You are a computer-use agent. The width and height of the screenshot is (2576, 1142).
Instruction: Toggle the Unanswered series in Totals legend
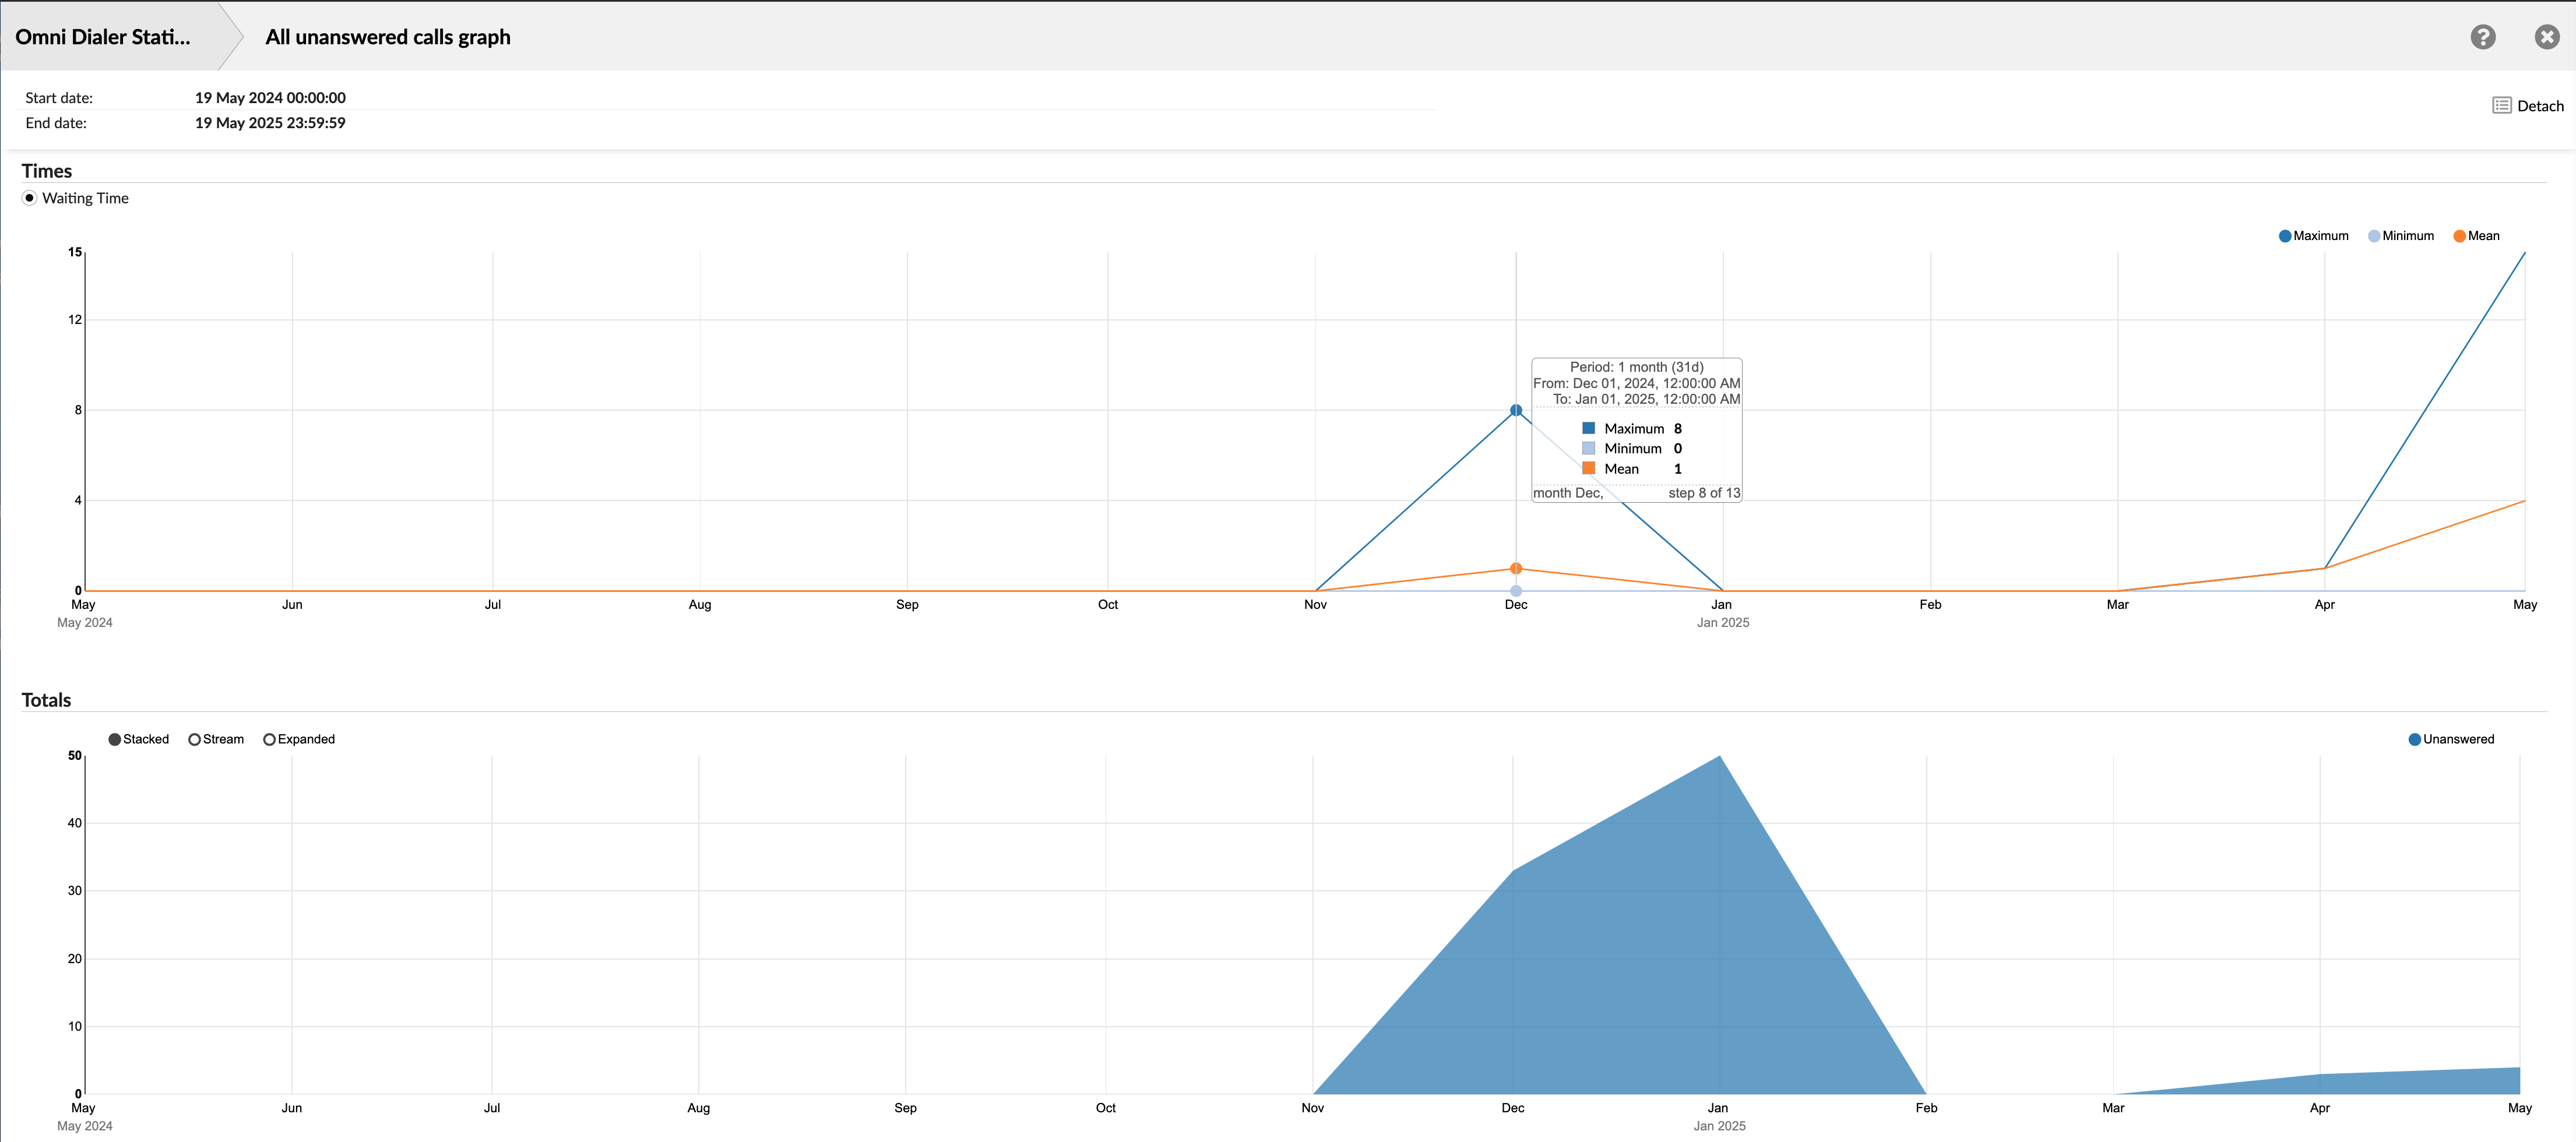click(2452, 739)
